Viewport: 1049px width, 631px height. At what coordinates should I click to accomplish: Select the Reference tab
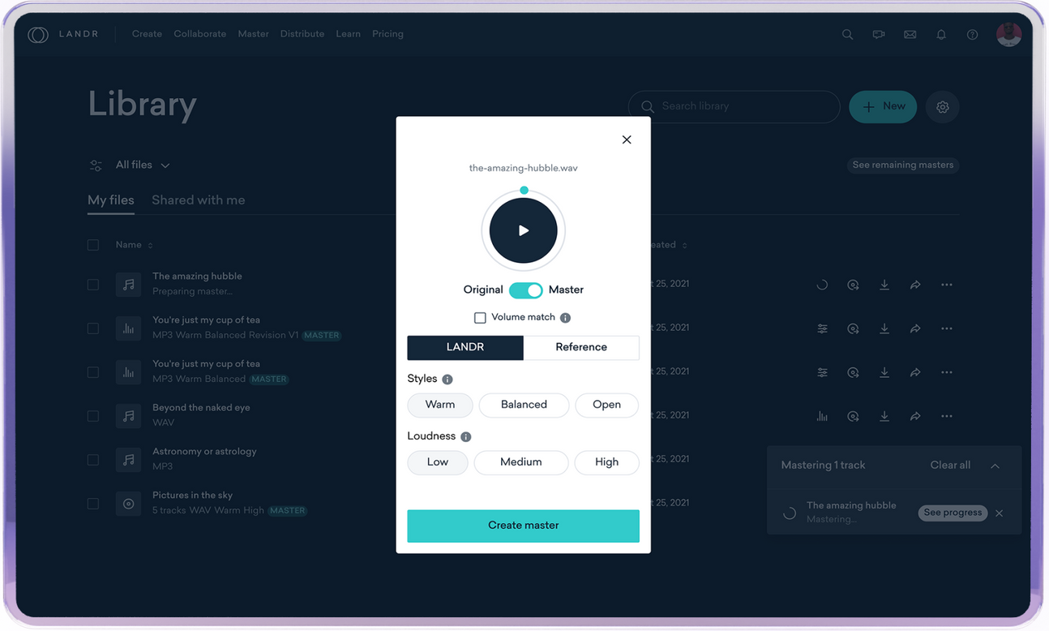(x=581, y=347)
